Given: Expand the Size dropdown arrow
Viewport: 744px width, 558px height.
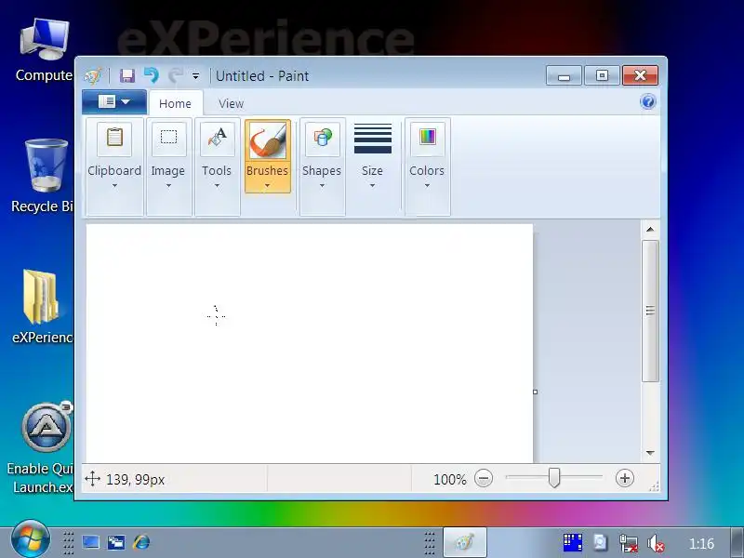Looking at the screenshot, I should tap(373, 185).
